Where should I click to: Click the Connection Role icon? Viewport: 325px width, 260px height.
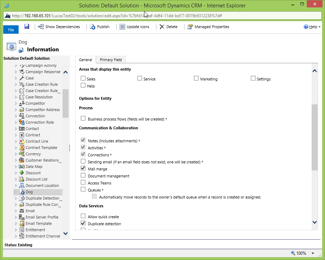click(22, 122)
